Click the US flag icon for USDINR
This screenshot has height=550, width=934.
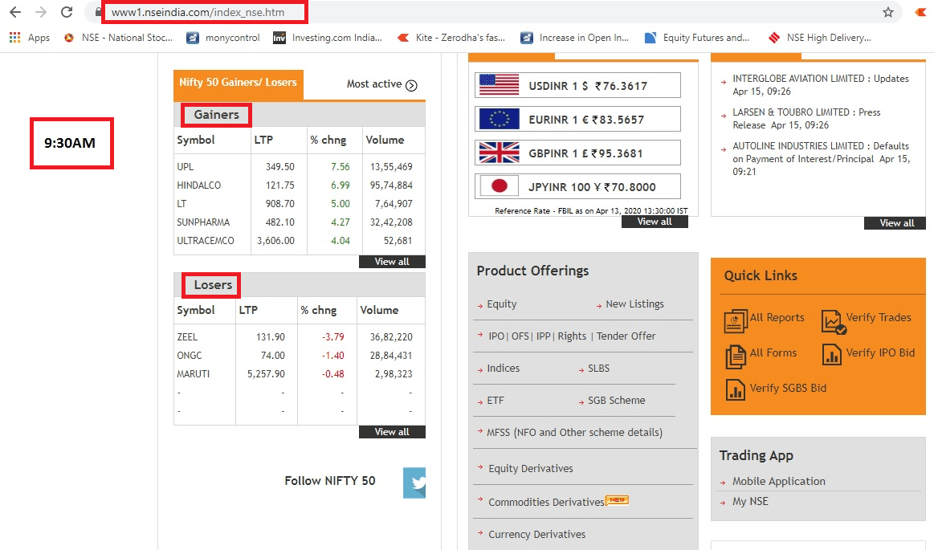click(x=500, y=85)
